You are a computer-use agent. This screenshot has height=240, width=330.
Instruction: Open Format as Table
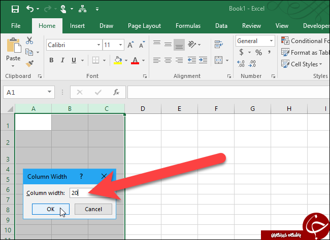(305, 52)
